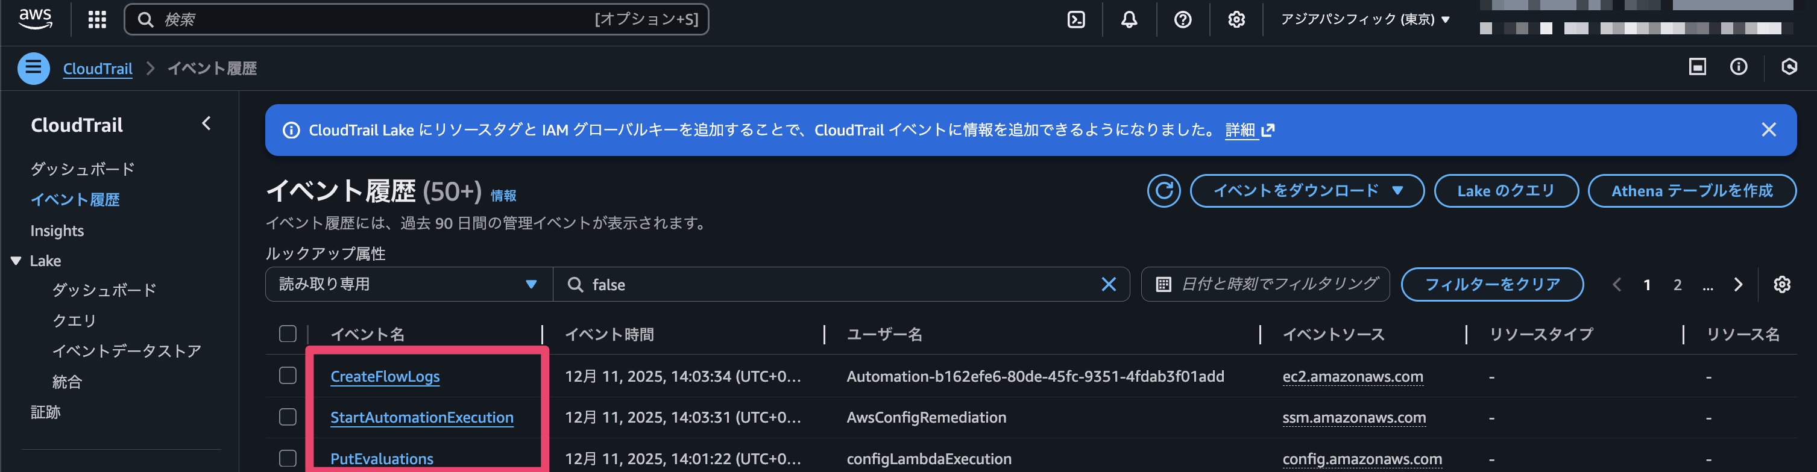Open ssm.amazonaws.com event source link

pyautogui.click(x=1354, y=417)
